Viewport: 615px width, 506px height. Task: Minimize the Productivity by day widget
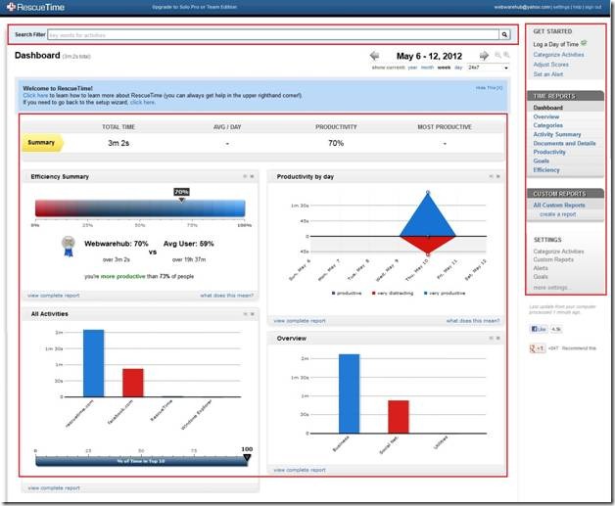(491, 176)
